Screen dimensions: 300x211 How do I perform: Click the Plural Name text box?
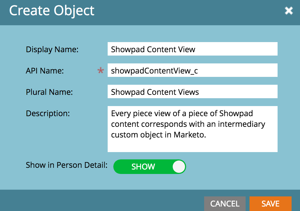coord(192,91)
